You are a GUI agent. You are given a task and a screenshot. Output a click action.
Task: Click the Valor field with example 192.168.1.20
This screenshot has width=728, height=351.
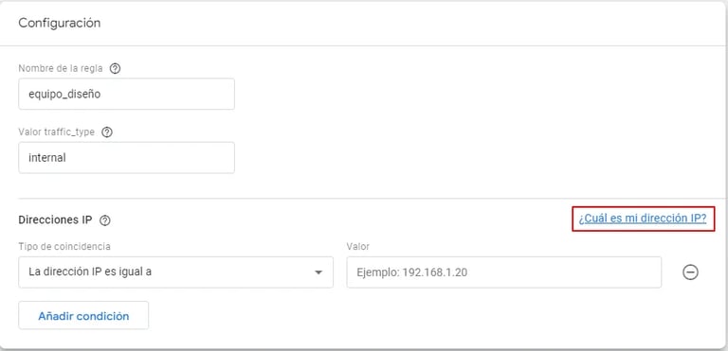503,272
